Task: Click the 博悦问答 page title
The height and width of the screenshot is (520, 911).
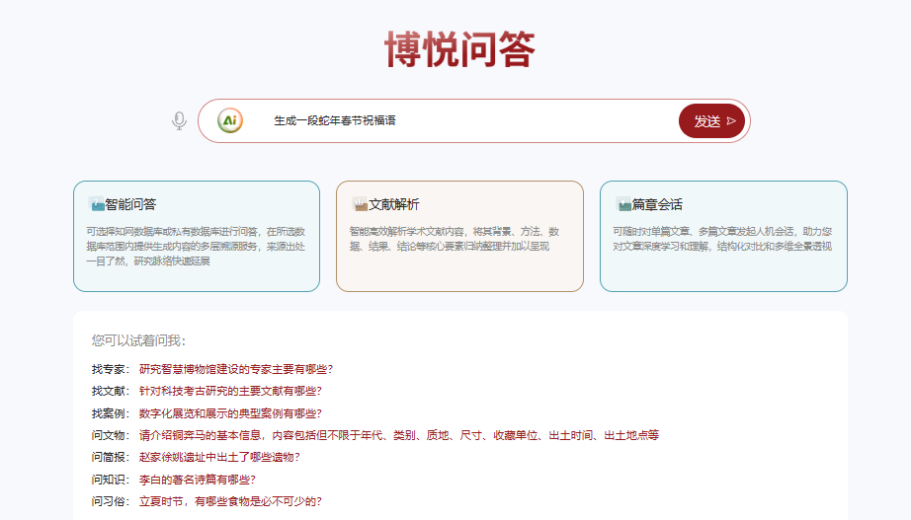Action: pos(459,49)
